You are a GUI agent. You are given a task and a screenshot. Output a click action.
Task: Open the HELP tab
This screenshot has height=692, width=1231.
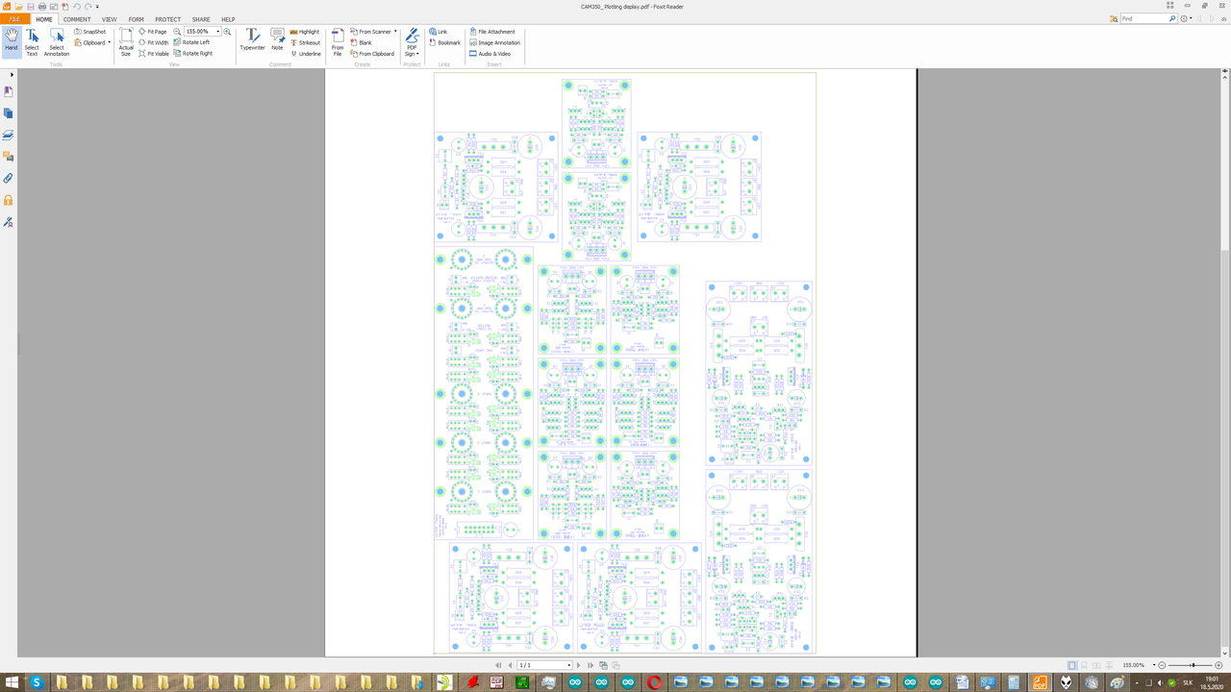228,19
